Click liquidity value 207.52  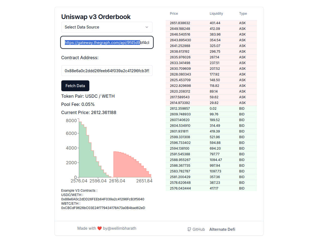coord(215,69)
